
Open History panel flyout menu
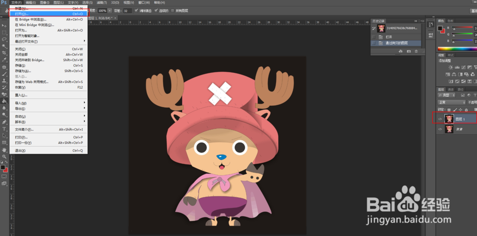[422, 21]
